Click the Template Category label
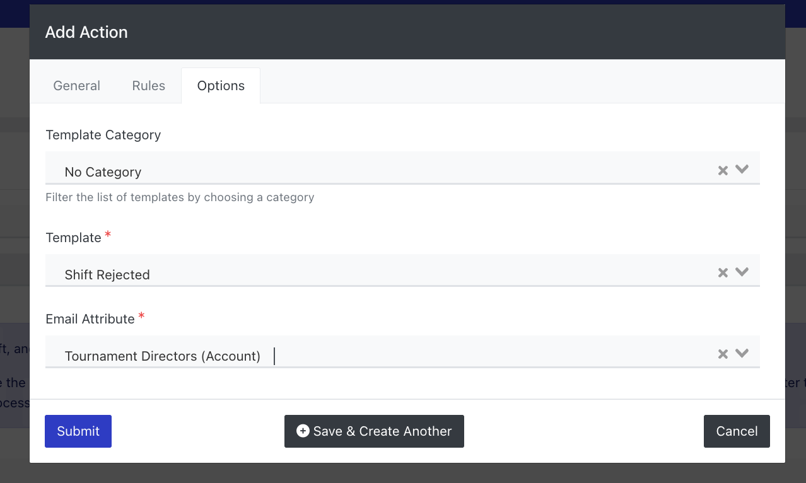The height and width of the screenshot is (483, 806). click(x=103, y=135)
